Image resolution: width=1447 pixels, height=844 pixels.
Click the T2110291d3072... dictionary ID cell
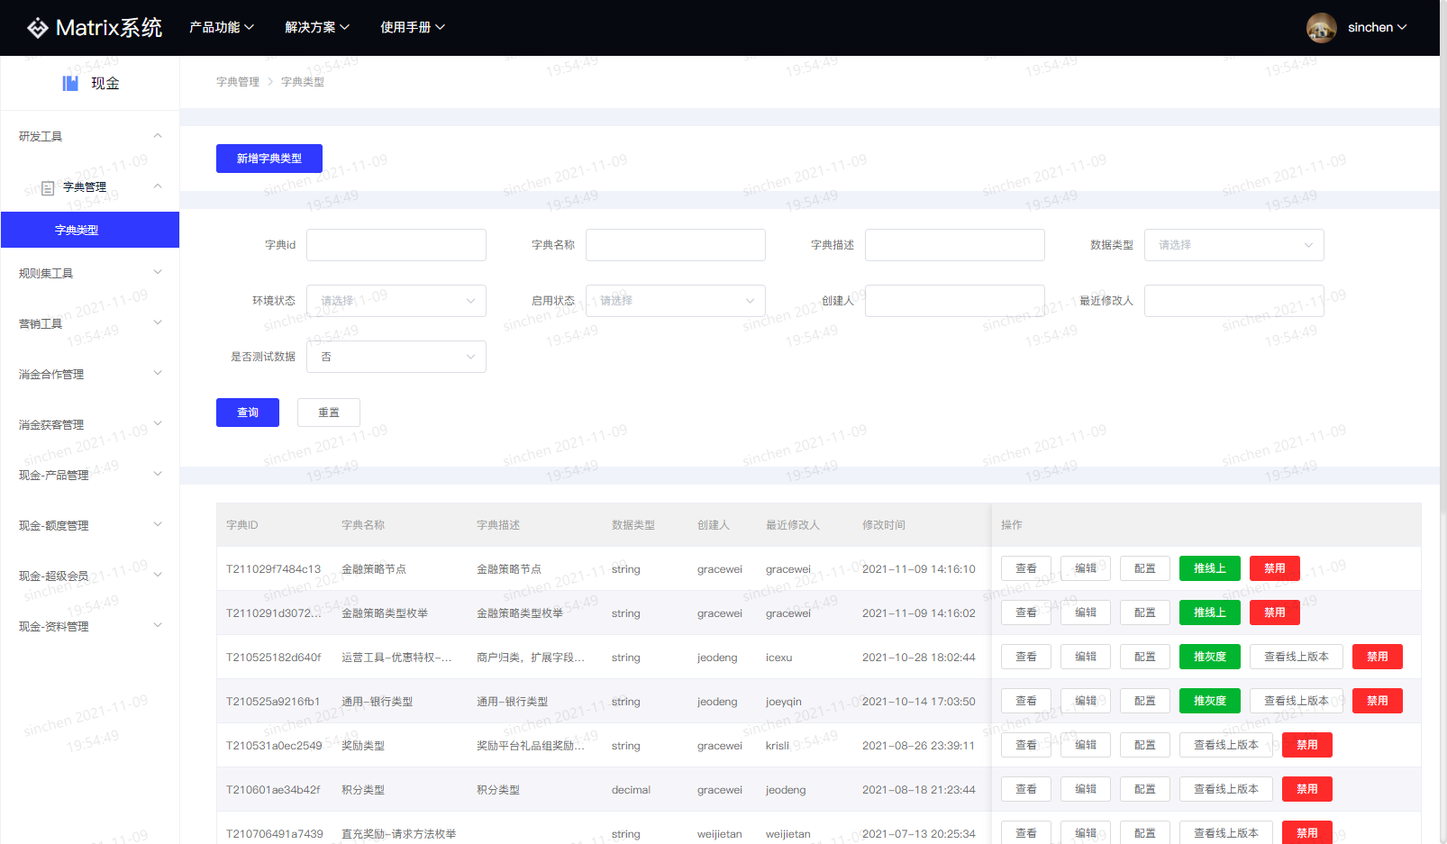[x=274, y=613]
